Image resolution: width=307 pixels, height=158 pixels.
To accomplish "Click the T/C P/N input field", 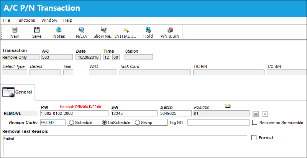I will [x=229, y=73].
